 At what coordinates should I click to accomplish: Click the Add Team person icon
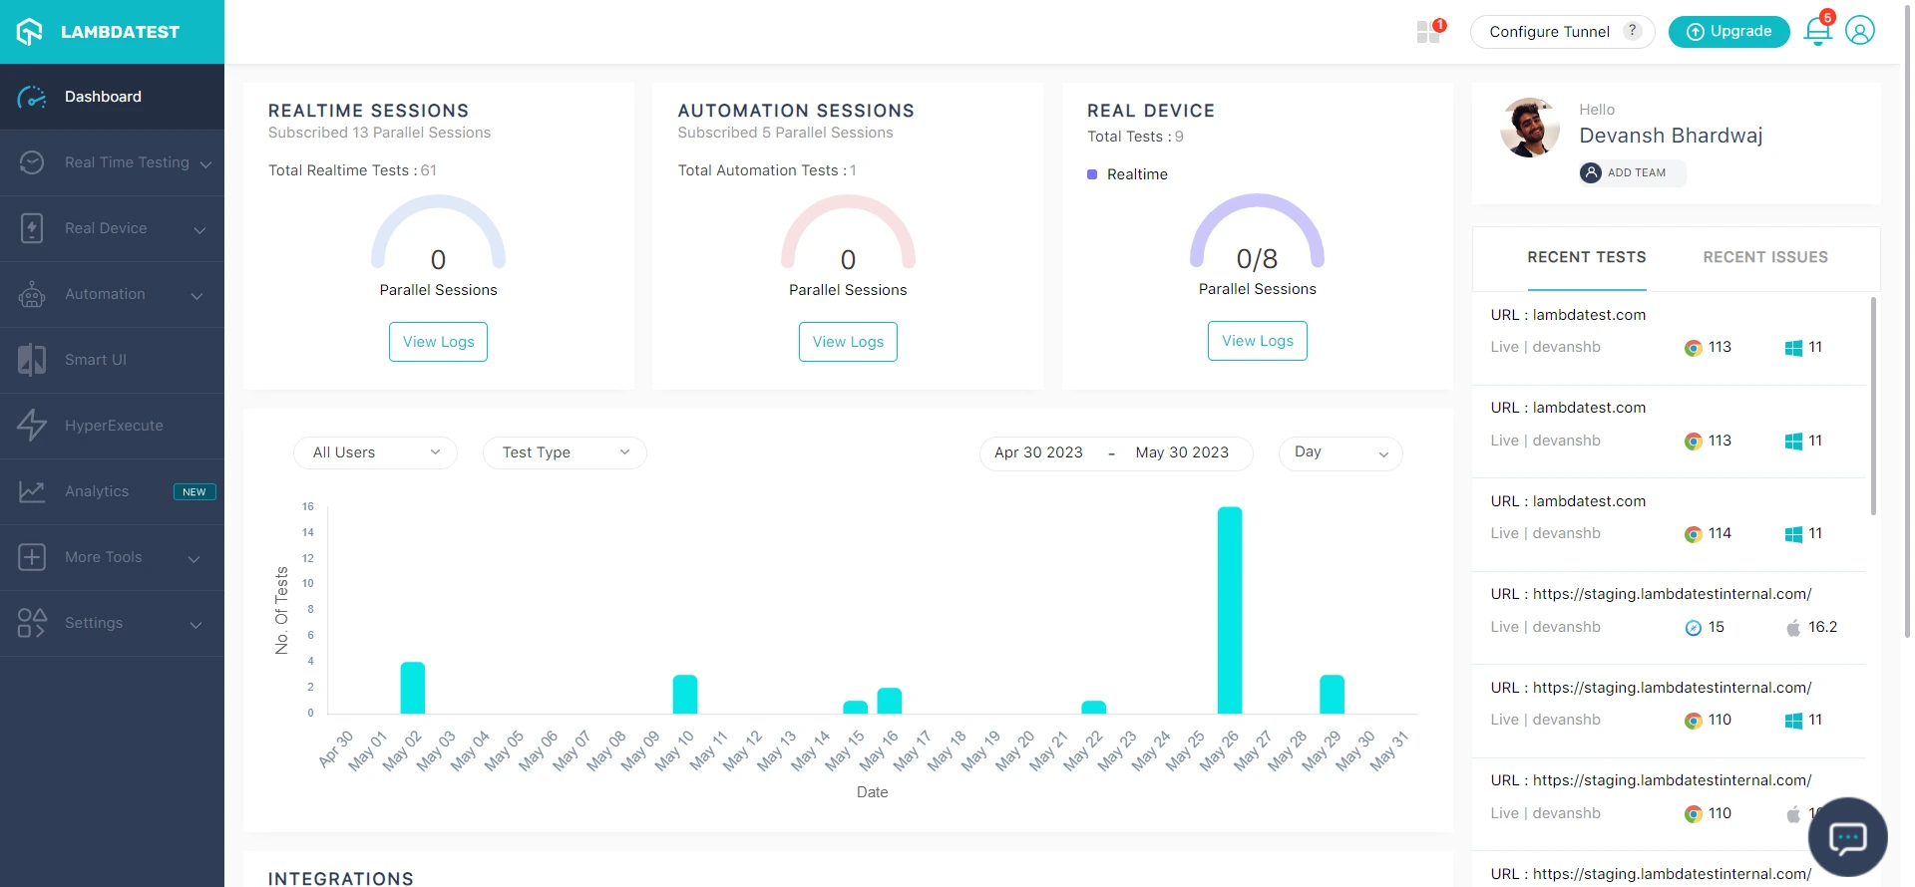tap(1591, 172)
